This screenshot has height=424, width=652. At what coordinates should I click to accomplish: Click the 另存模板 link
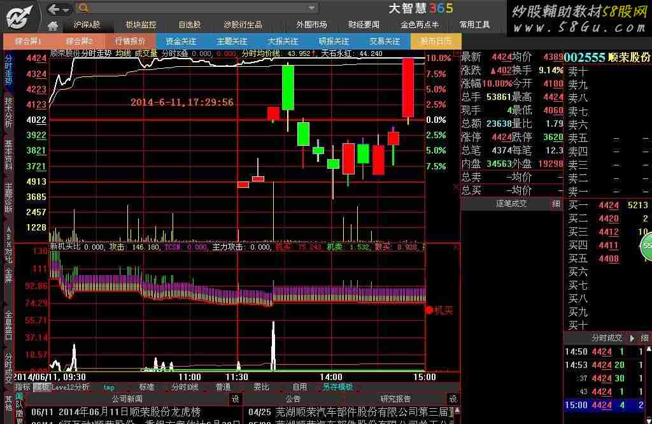point(337,387)
